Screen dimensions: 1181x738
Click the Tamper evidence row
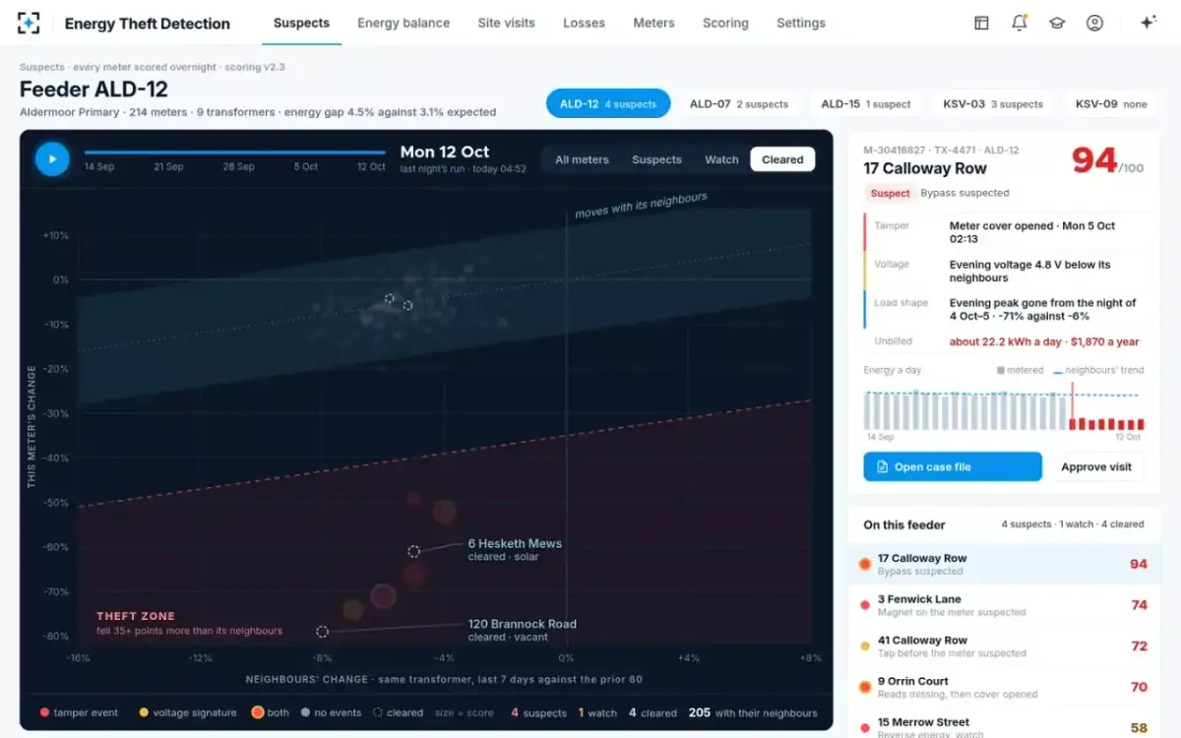tap(1004, 232)
